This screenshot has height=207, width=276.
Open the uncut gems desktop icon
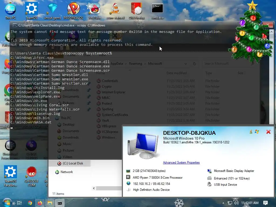pyautogui.click(x=53, y=11)
